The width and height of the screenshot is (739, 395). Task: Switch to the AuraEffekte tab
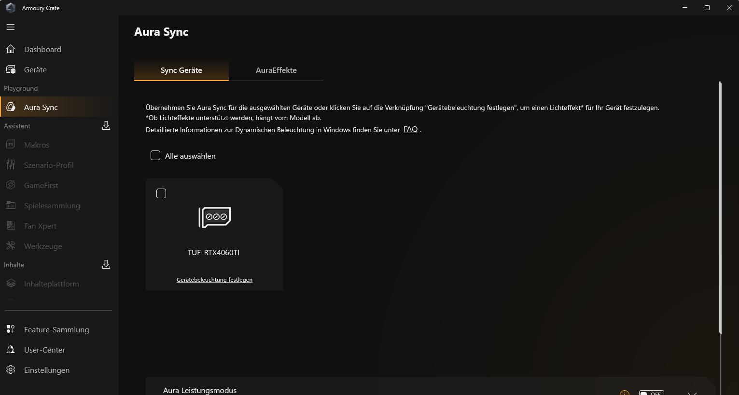point(276,70)
